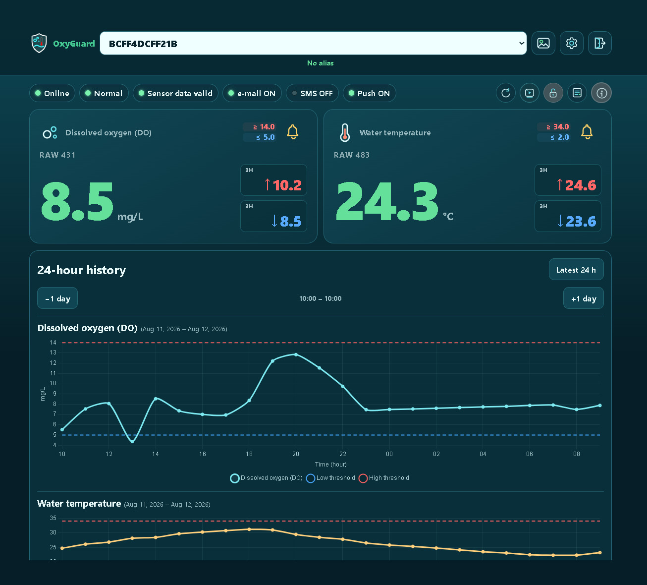Click the Sensor data valid pill

pyautogui.click(x=175, y=93)
